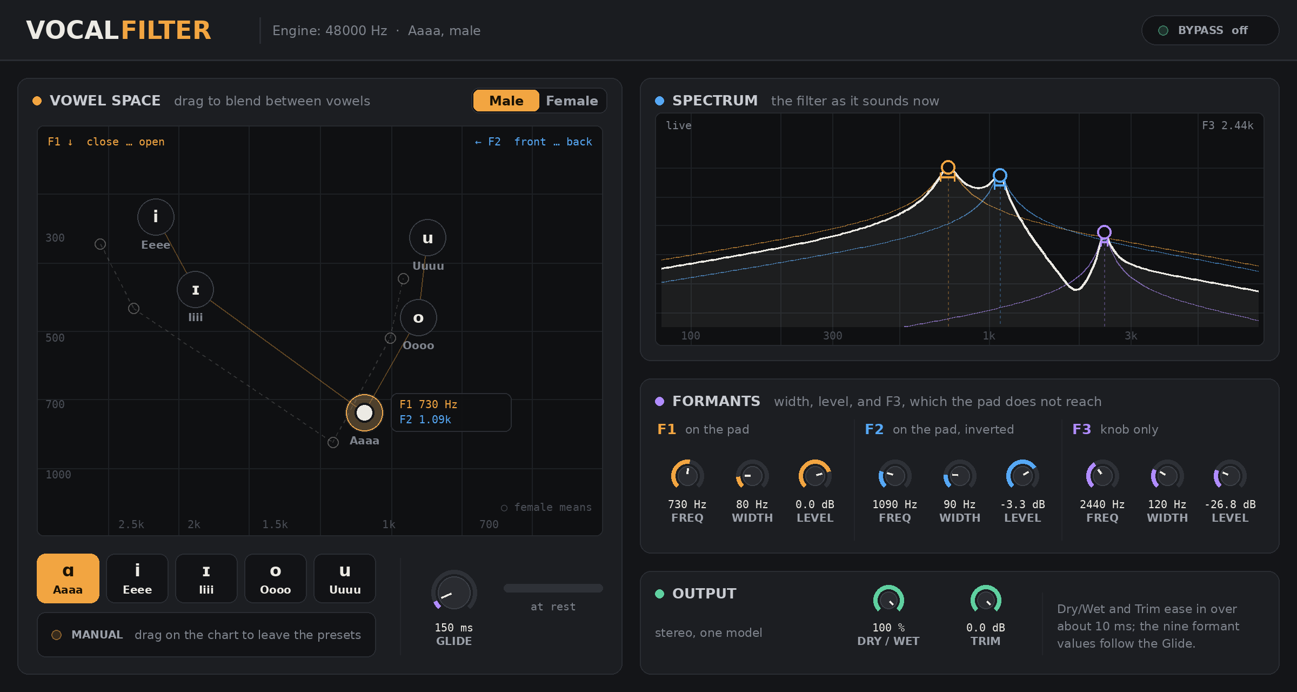The image size is (1297, 692).
Task: Click the purple F3 peak handle in the spectrum
Action: [1104, 233]
